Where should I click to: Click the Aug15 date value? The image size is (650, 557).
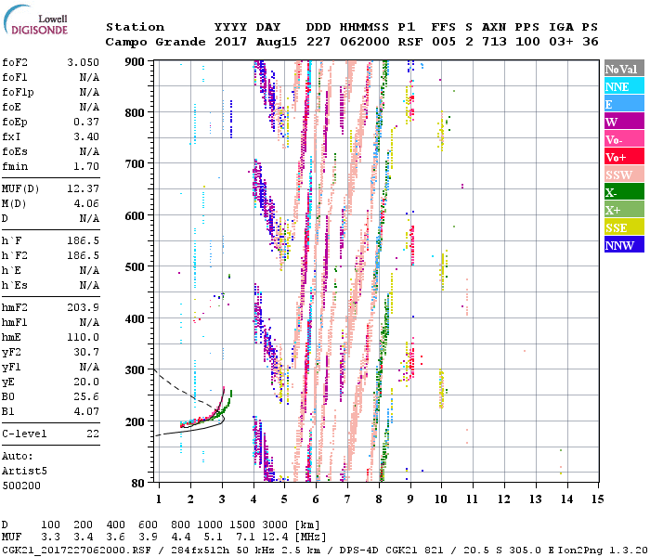click(x=276, y=42)
